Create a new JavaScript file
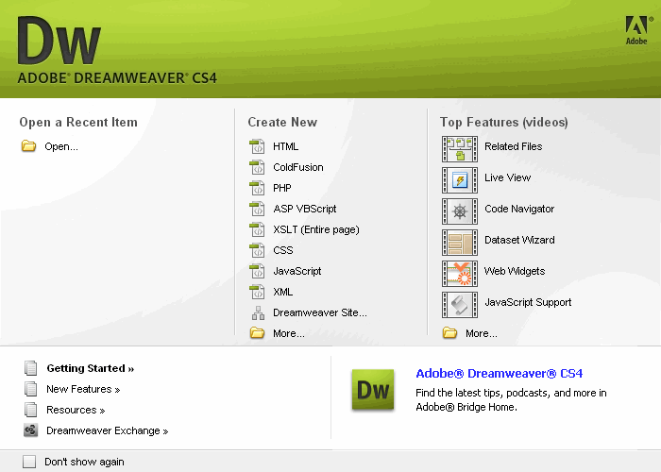 [x=297, y=271]
